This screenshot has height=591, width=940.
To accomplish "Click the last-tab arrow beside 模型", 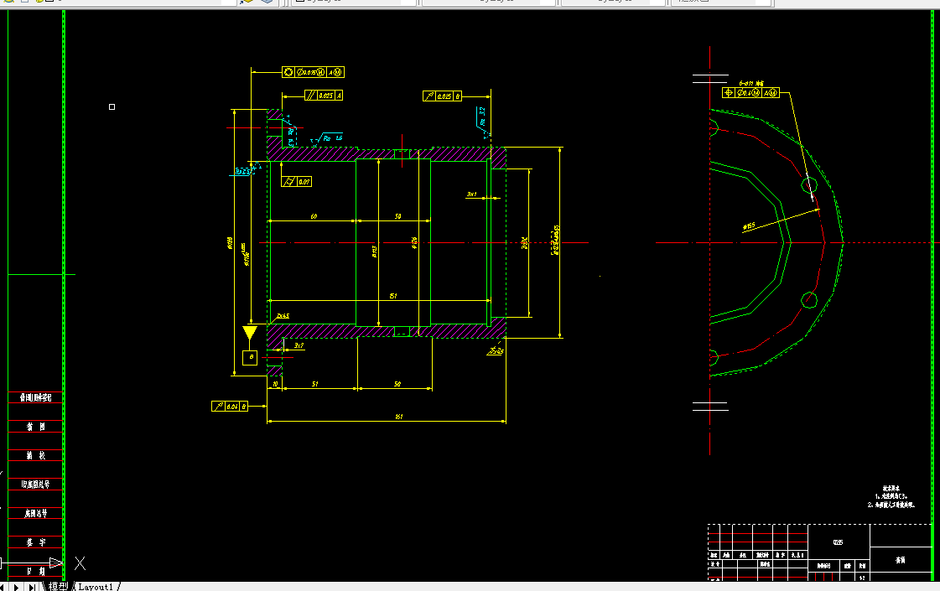I will [x=33, y=587].
